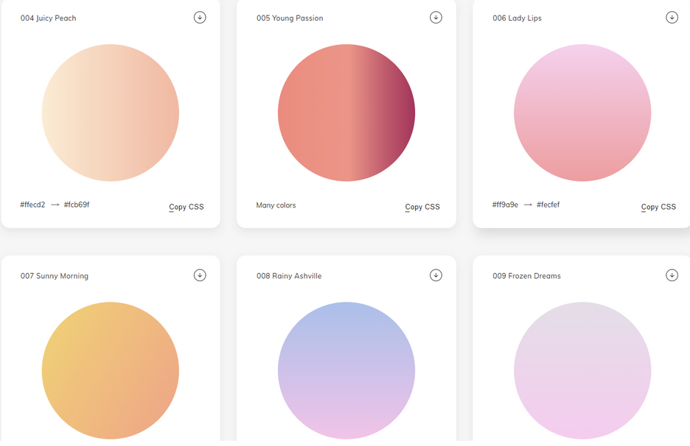Image resolution: width=690 pixels, height=446 pixels.
Task: Click the 'Many colors' label
Action: (x=276, y=205)
